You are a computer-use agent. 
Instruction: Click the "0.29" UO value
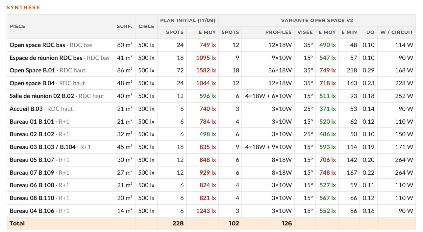368,70
